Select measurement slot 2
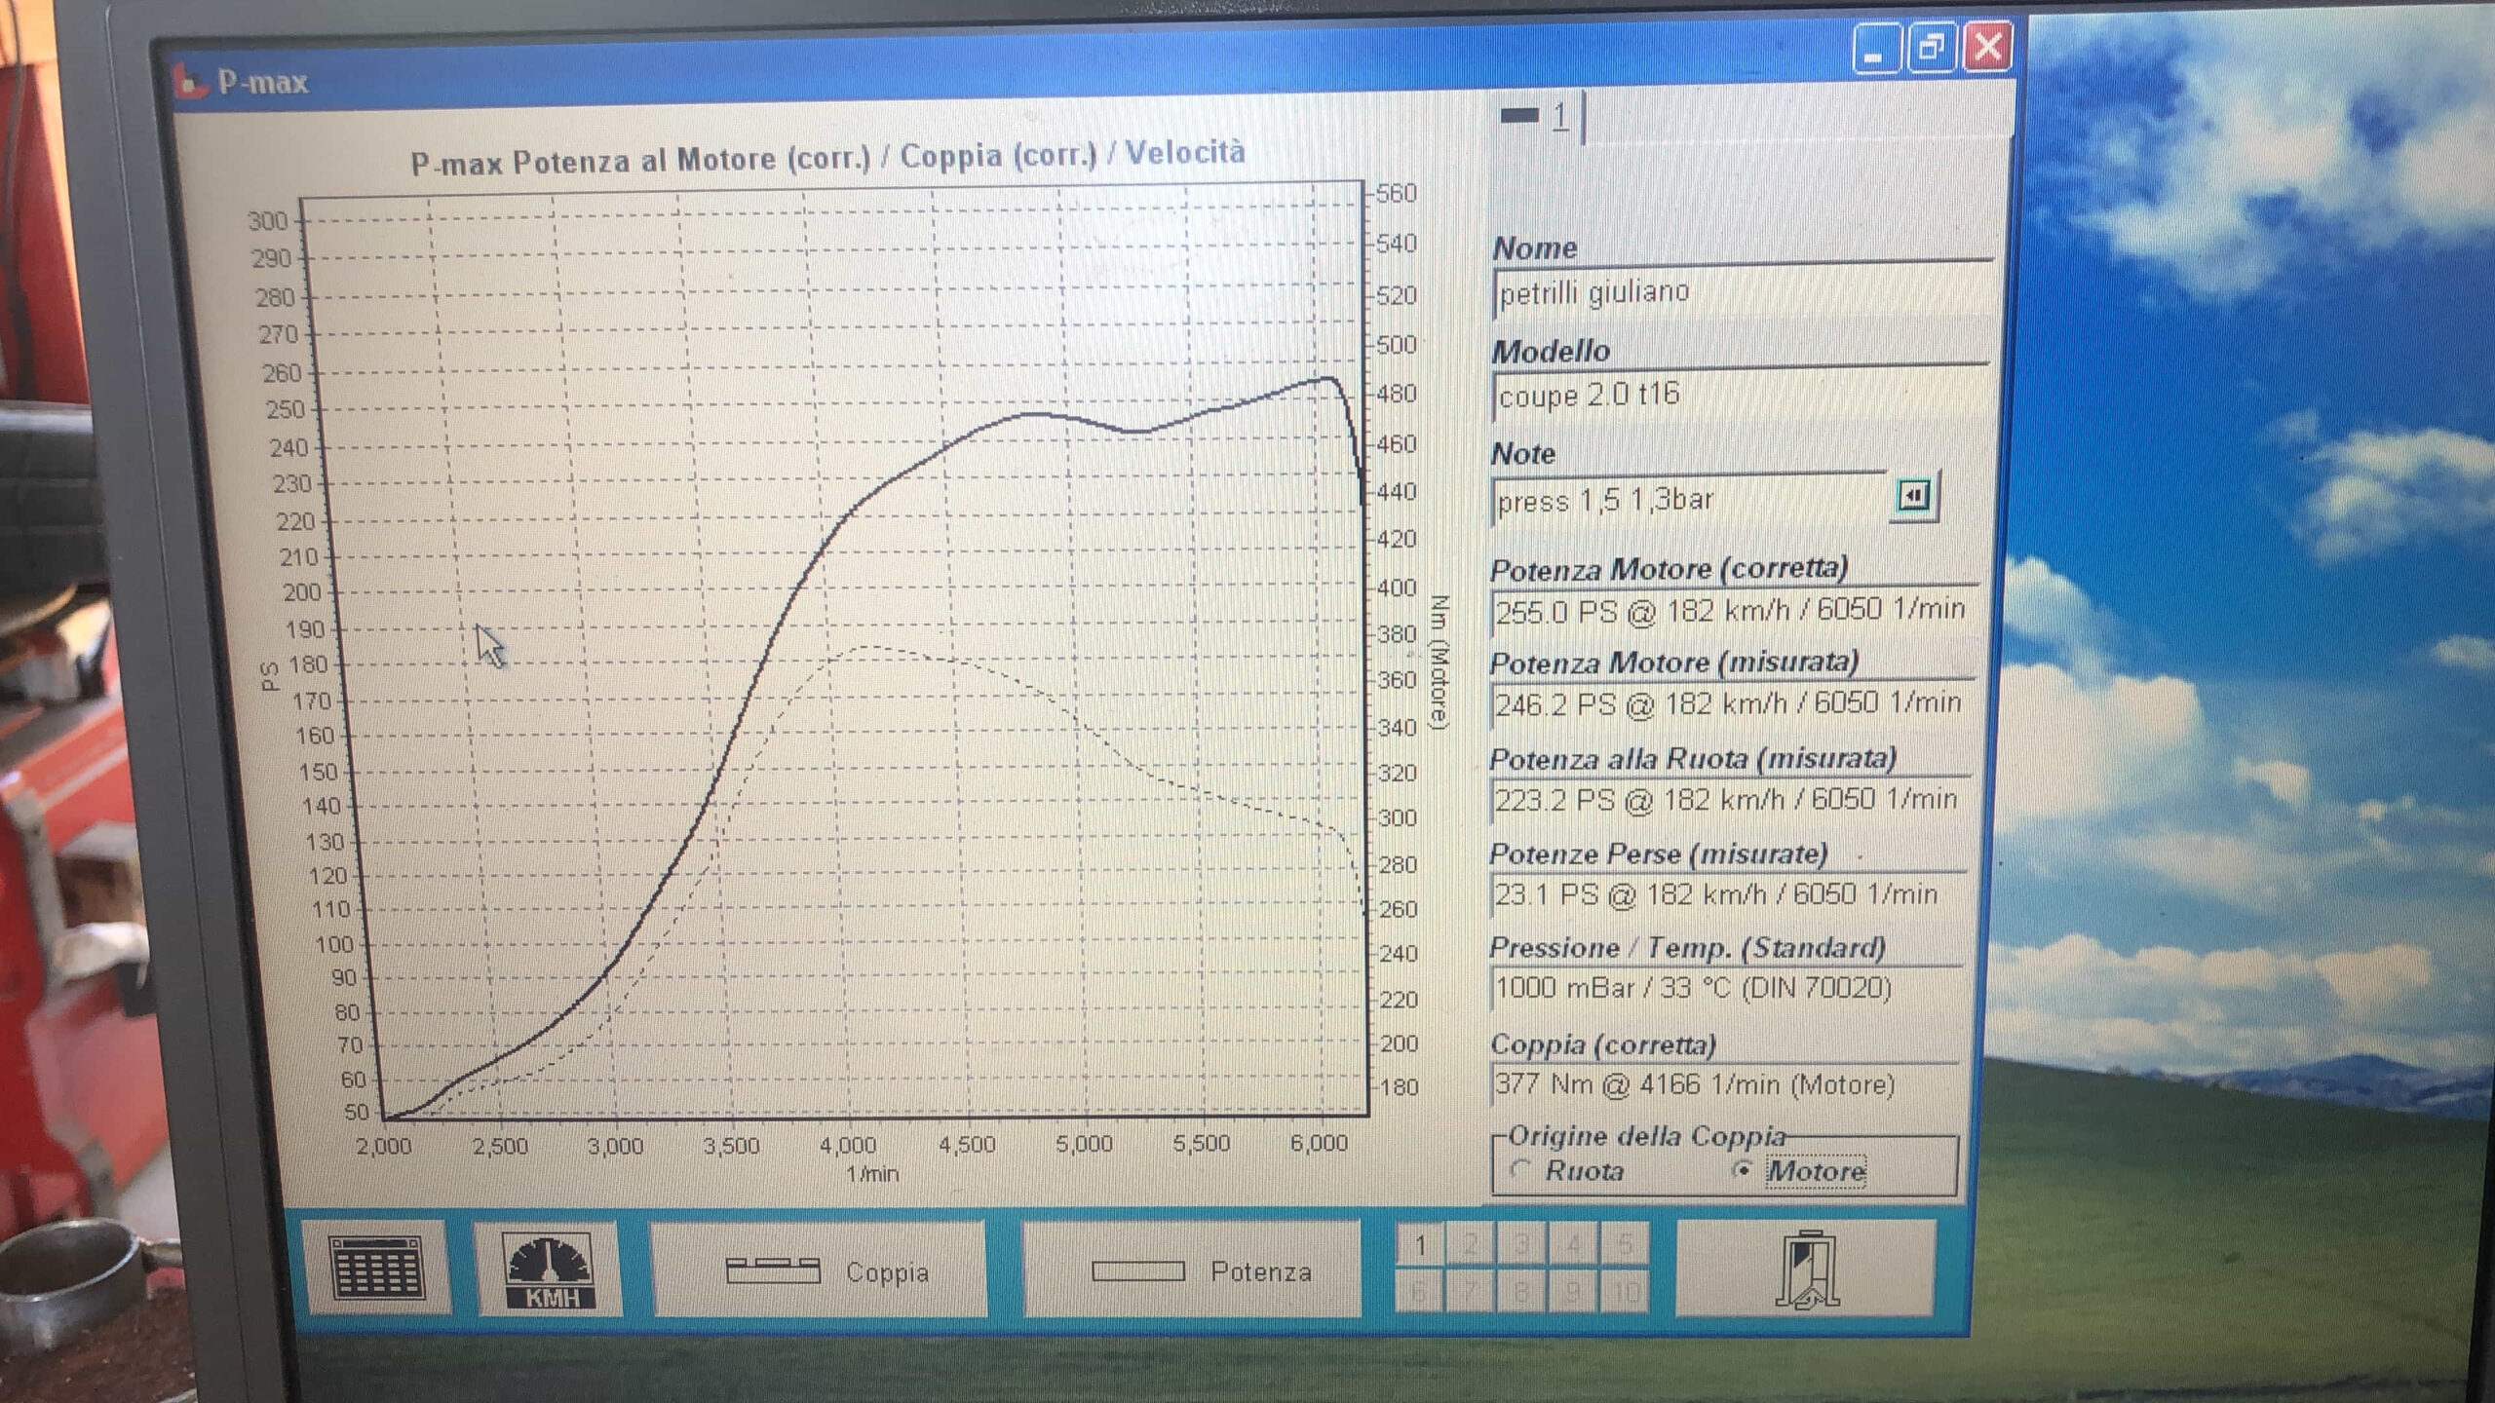Image resolution: width=2495 pixels, height=1403 pixels. [1470, 1244]
